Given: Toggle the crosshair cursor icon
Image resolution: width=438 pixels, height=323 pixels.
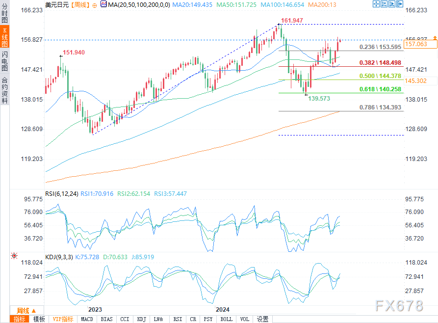Looking at the screenshot, I should [x=376, y=4].
